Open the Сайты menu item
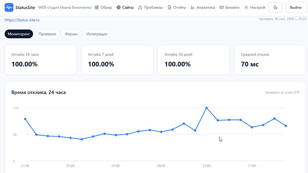 (125, 7)
